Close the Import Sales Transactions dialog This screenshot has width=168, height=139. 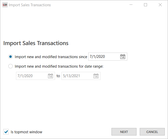(x=160, y=5)
